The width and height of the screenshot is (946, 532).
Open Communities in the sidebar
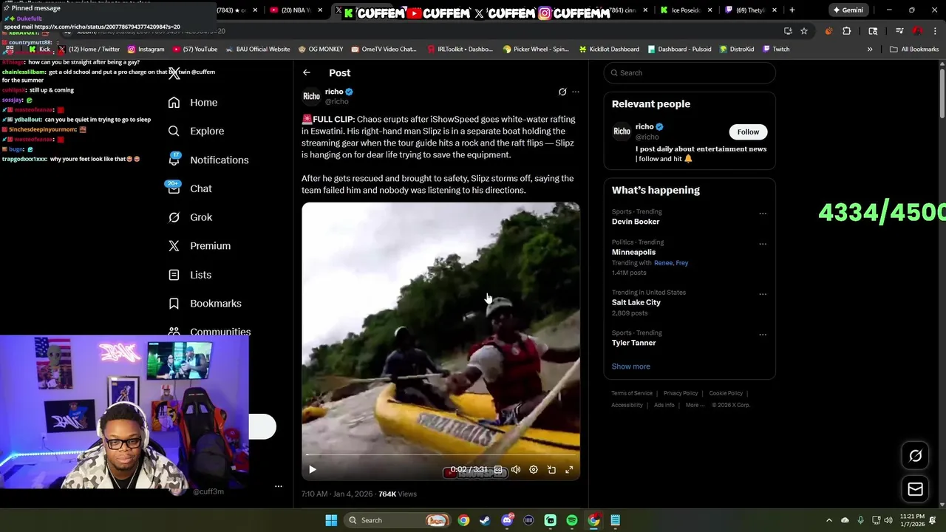[x=209, y=332]
